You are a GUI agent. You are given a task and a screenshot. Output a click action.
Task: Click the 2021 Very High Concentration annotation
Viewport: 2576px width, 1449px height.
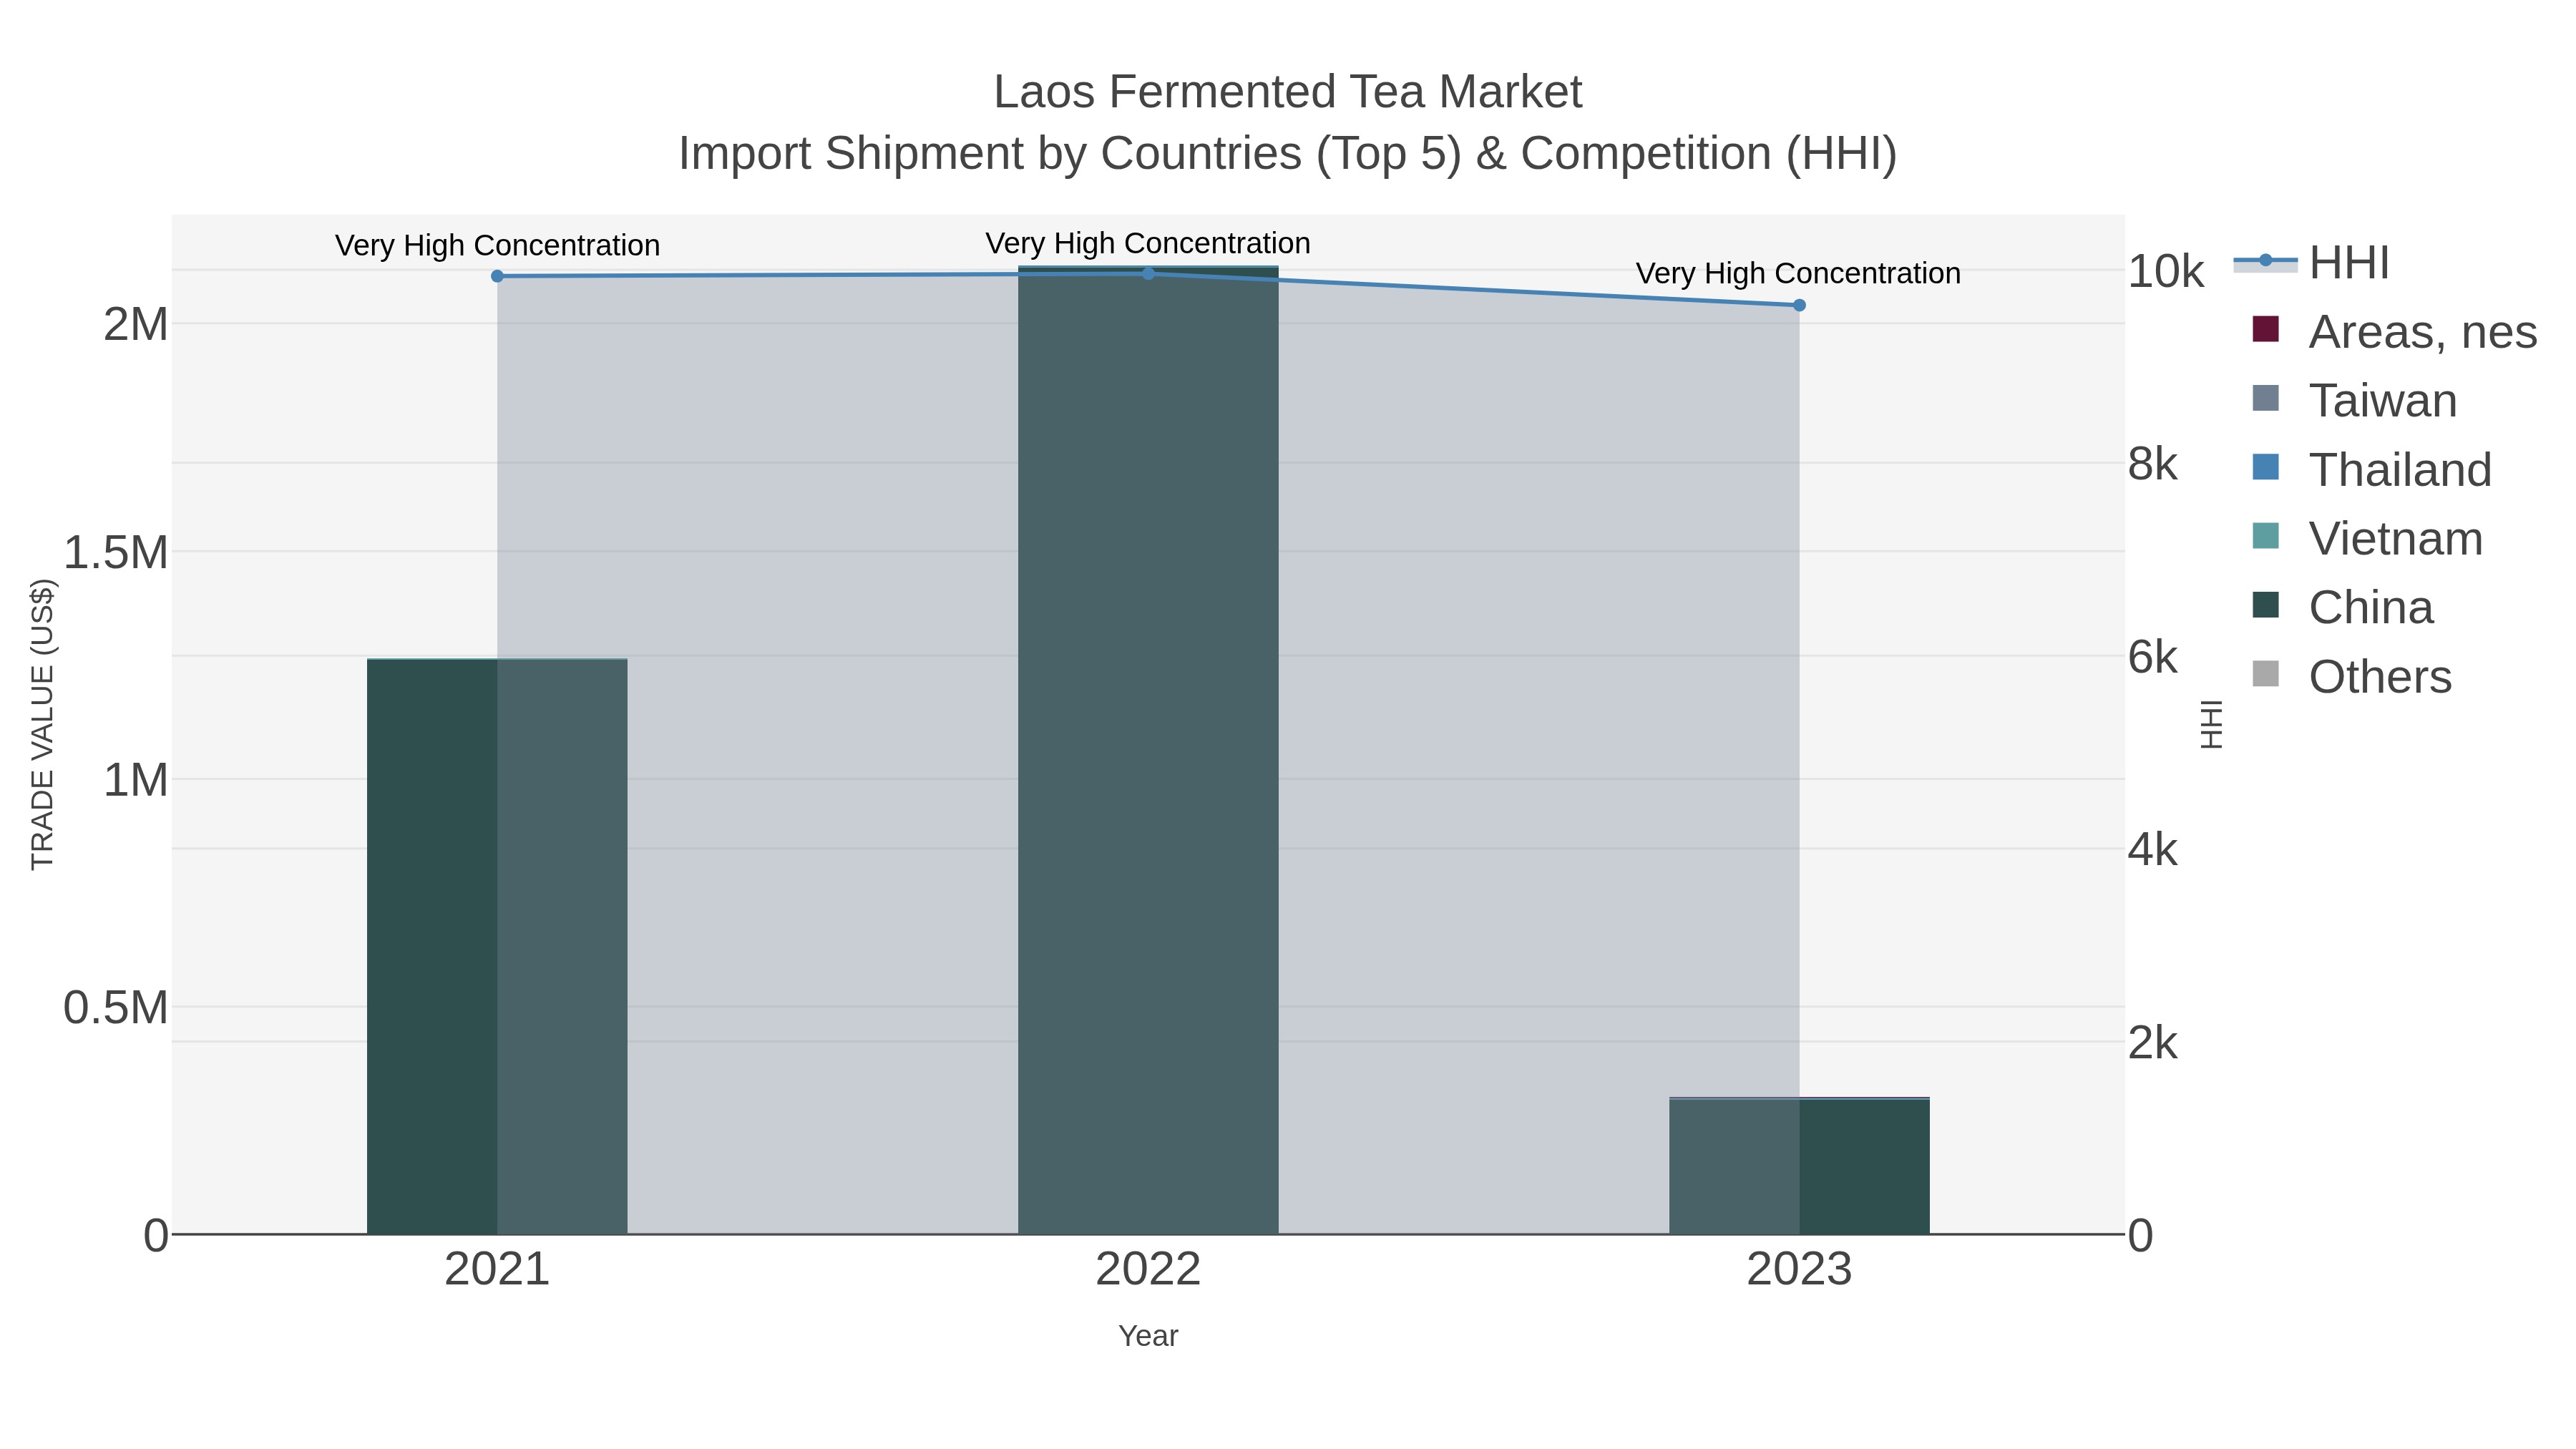pyautogui.click(x=497, y=245)
